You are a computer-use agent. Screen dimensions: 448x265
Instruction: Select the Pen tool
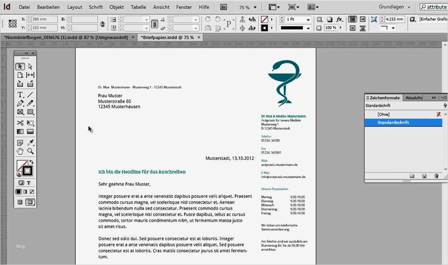click(x=19, y=103)
